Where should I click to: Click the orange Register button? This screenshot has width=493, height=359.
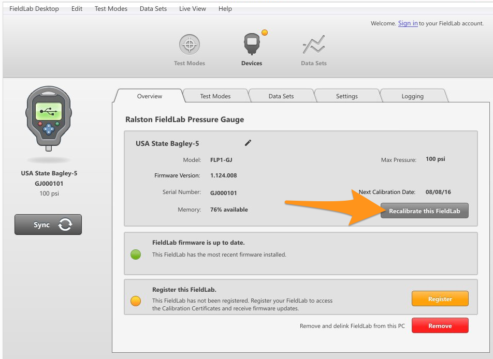pos(440,298)
